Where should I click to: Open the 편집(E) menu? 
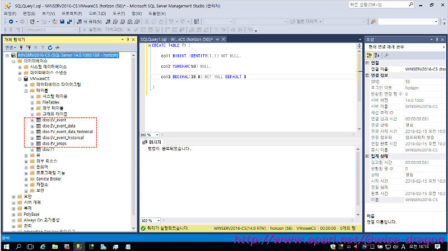click(x=29, y=13)
